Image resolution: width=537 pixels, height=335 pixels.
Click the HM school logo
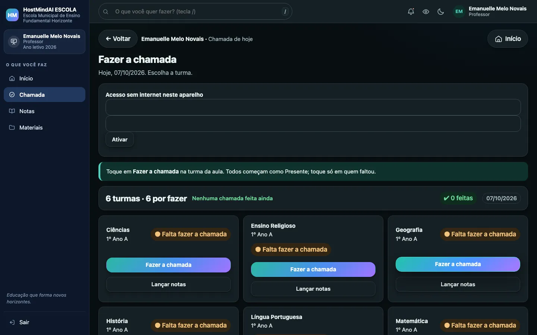click(12, 15)
